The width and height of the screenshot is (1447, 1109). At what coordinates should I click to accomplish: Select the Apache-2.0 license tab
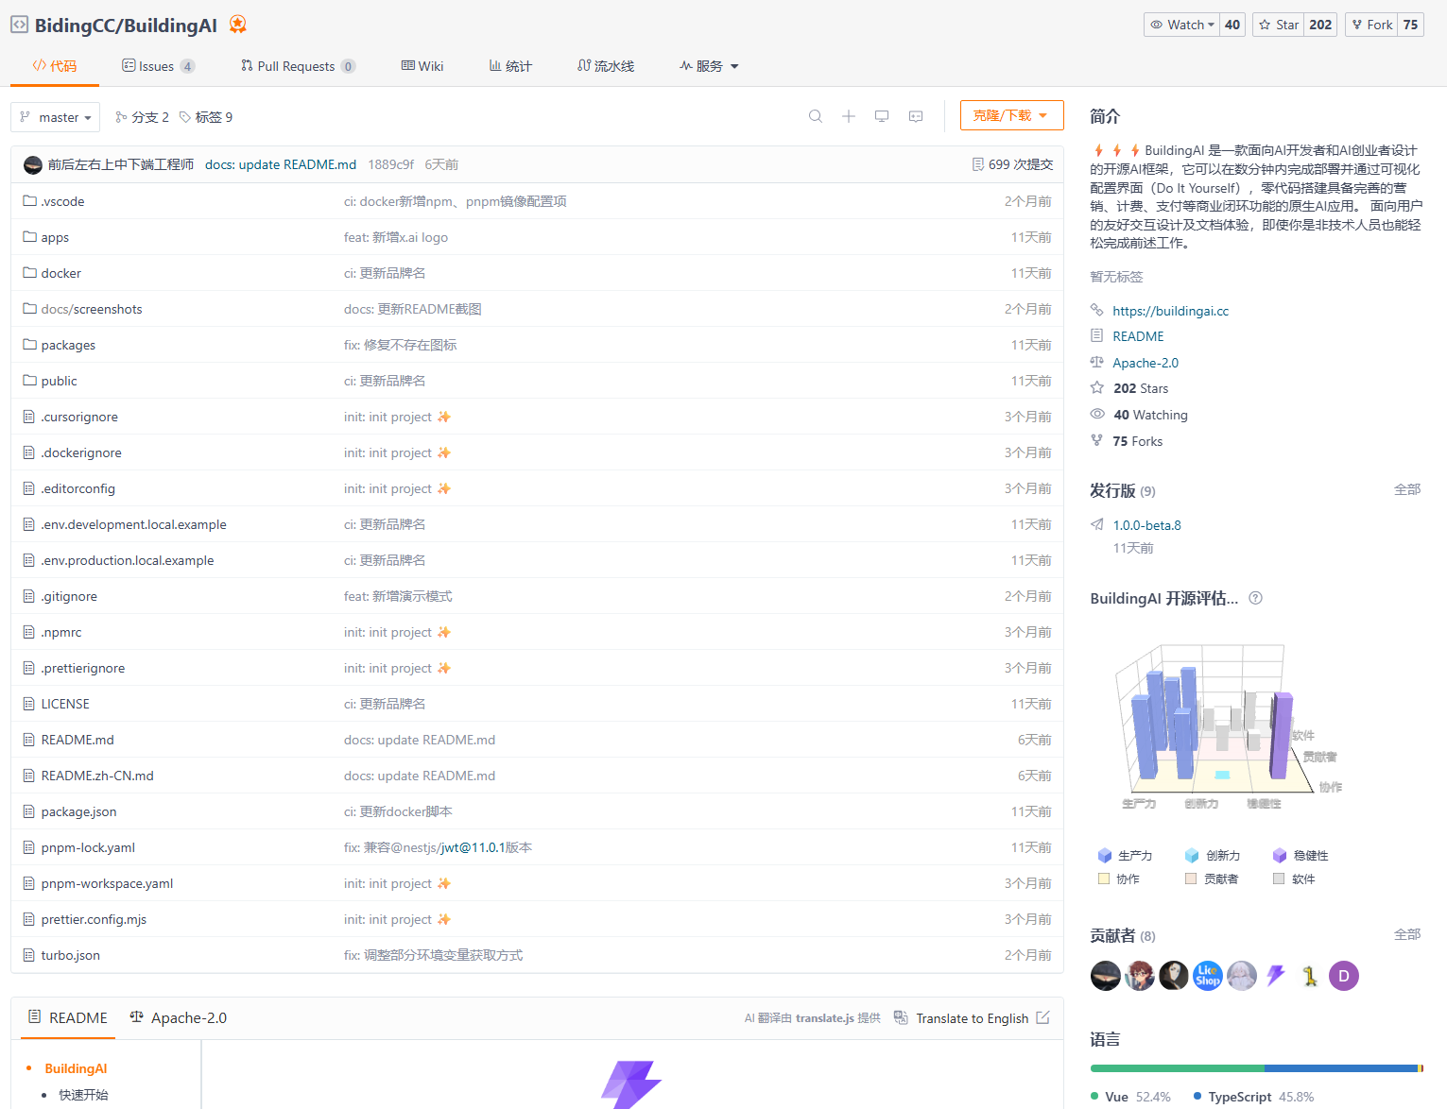179,1017
